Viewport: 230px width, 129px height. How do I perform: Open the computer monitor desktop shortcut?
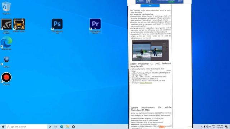(6, 62)
